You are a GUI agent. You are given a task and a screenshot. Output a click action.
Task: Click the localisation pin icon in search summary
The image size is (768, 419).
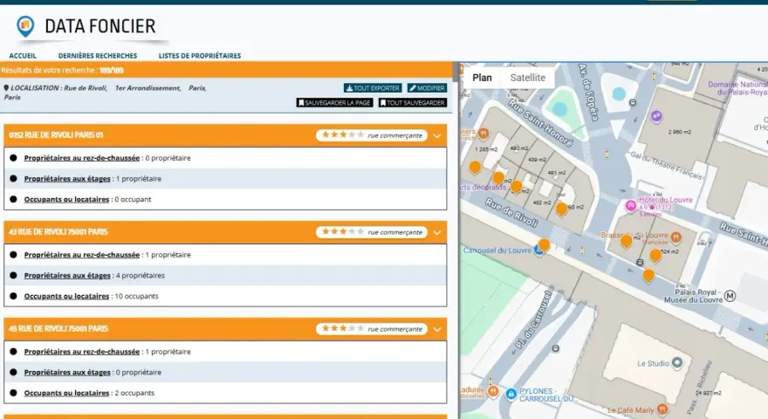(x=6, y=88)
